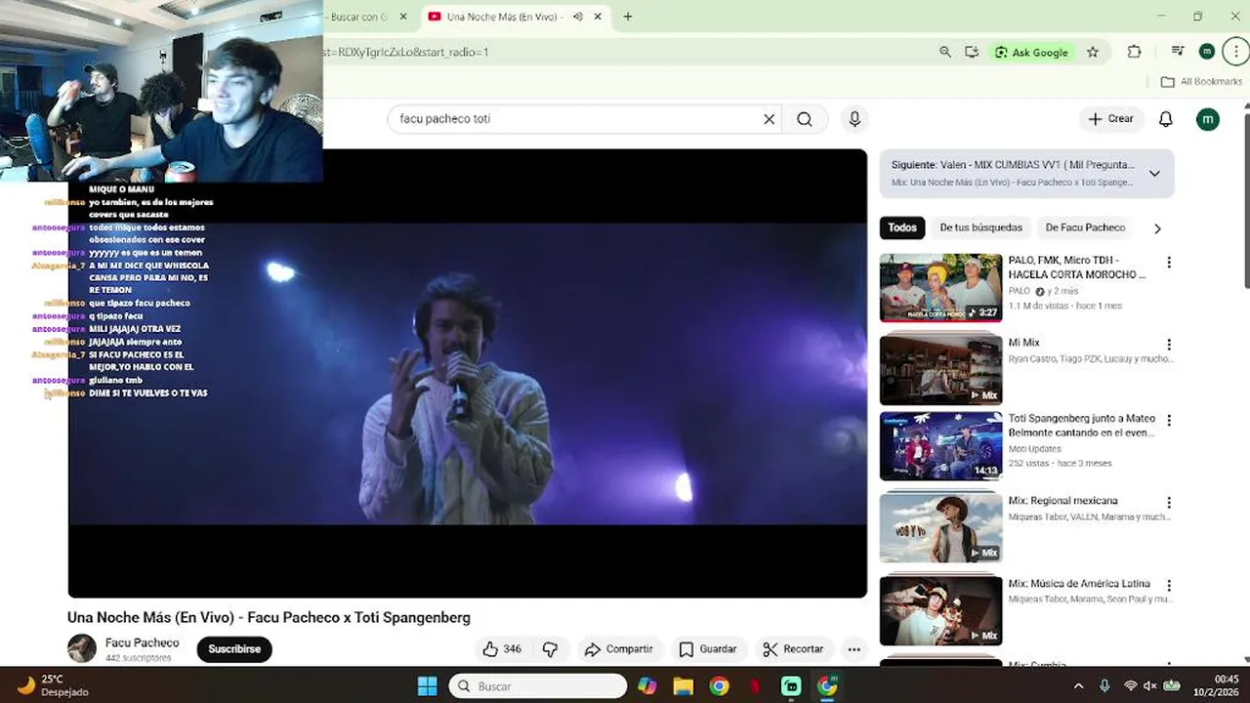The height and width of the screenshot is (703, 1250).
Task: Click the YouTube search magnifier button
Action: [x=805, y=119]
